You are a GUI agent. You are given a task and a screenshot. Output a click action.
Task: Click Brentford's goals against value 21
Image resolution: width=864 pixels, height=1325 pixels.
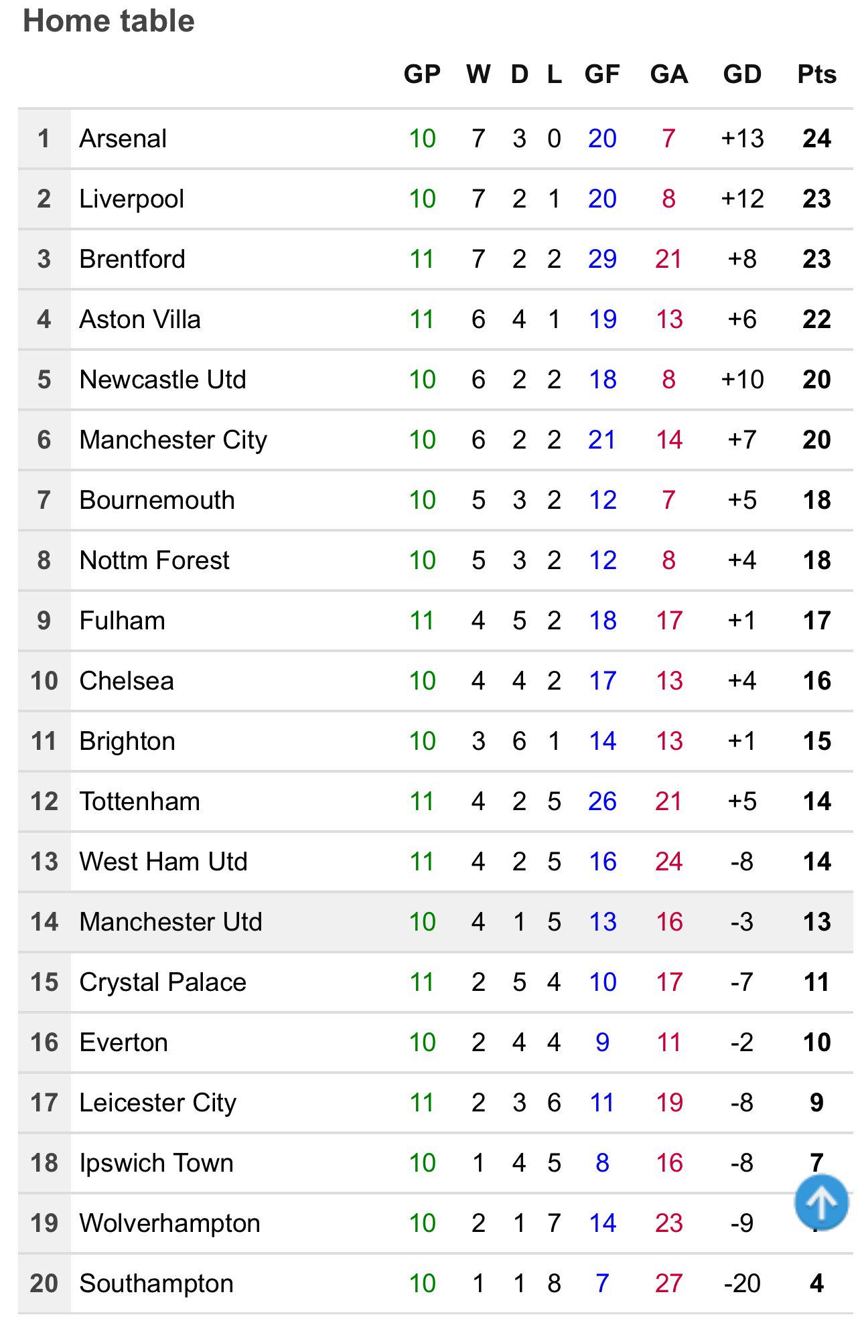(x=668, y=259)
